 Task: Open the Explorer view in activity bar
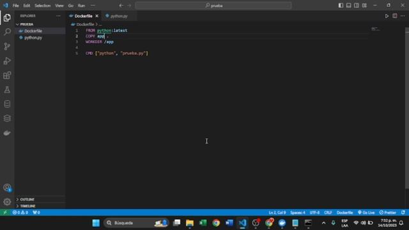7,18
